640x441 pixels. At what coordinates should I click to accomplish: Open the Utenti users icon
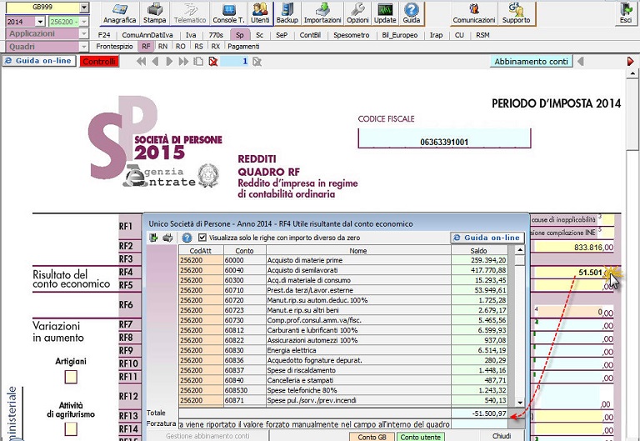click(260, 13)
